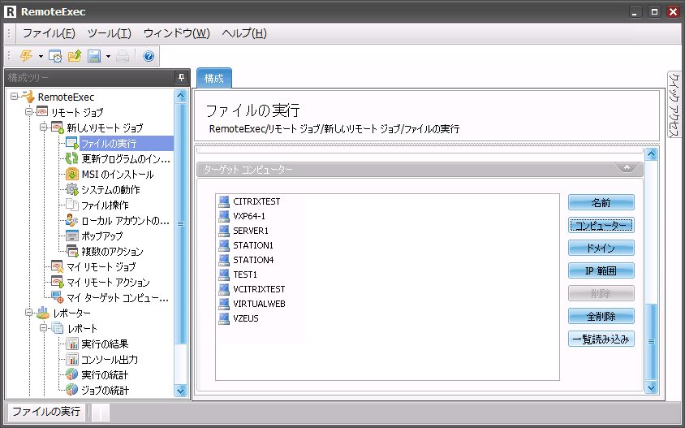Click the 一覧読み込み button
This screenshot has width=685, height=428.
tap(601, 339)
